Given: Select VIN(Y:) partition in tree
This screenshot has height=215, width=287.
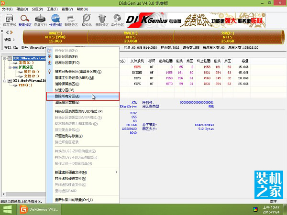Looking at the screenshot, I should pyautogui.click(x=25, y=85).
